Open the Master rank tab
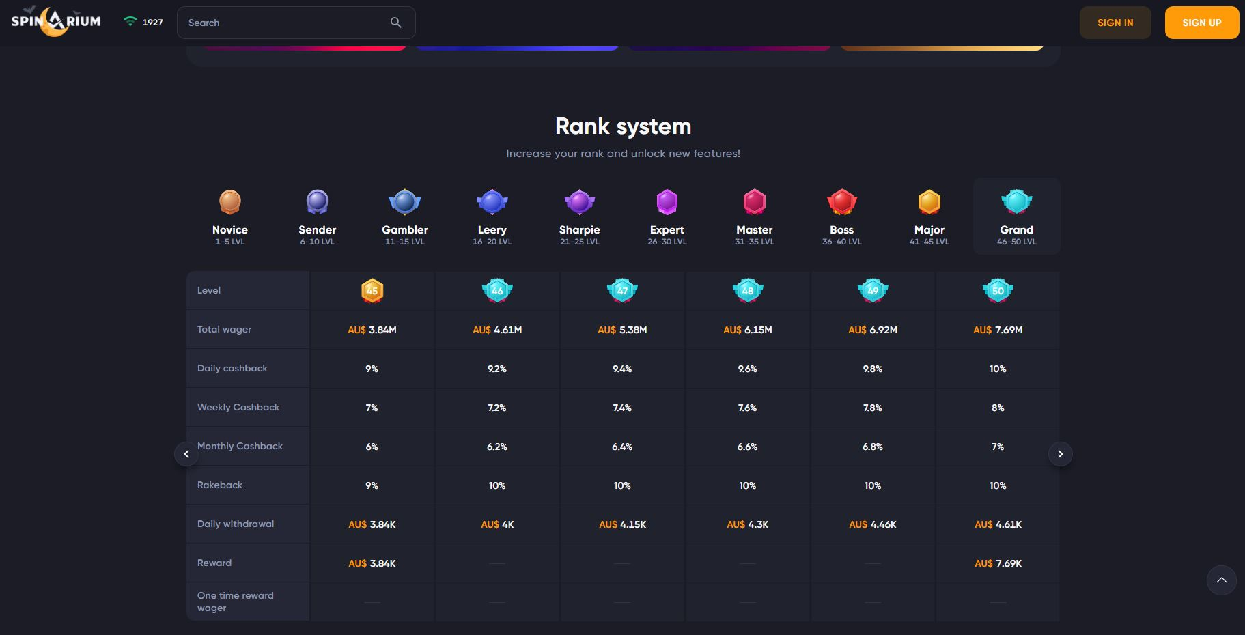This screenshot has height=635, width=1245. pos(754,216)
